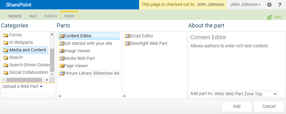This screenshot has height=114, width=286.
Task: Click the Forms category folder icon
Action: (6, 35)
